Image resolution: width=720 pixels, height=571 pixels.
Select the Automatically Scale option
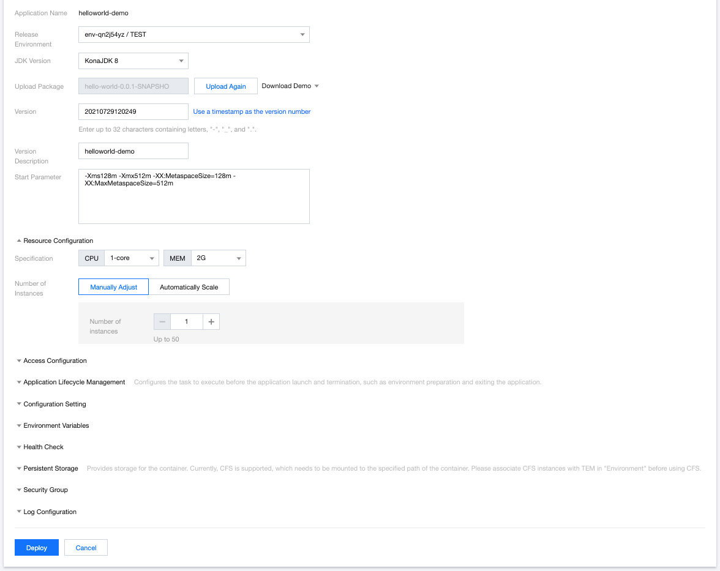pyautogui.click(x=189, y=287)
